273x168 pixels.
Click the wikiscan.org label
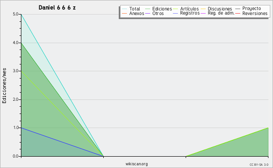(136, 164)
